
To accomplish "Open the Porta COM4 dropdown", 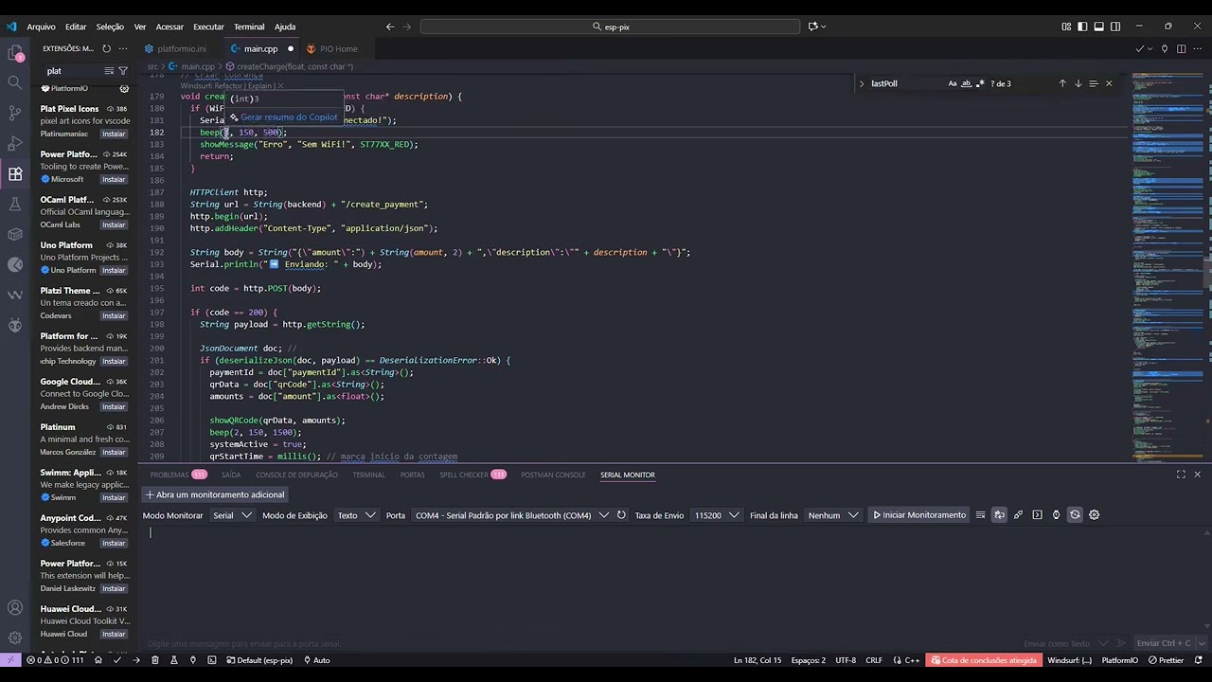I will 511,515.
